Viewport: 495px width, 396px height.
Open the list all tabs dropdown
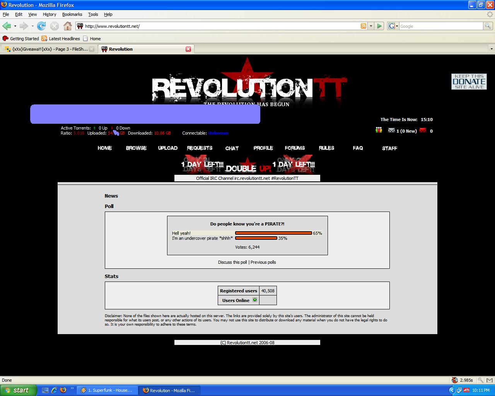(x=492, y=49)
